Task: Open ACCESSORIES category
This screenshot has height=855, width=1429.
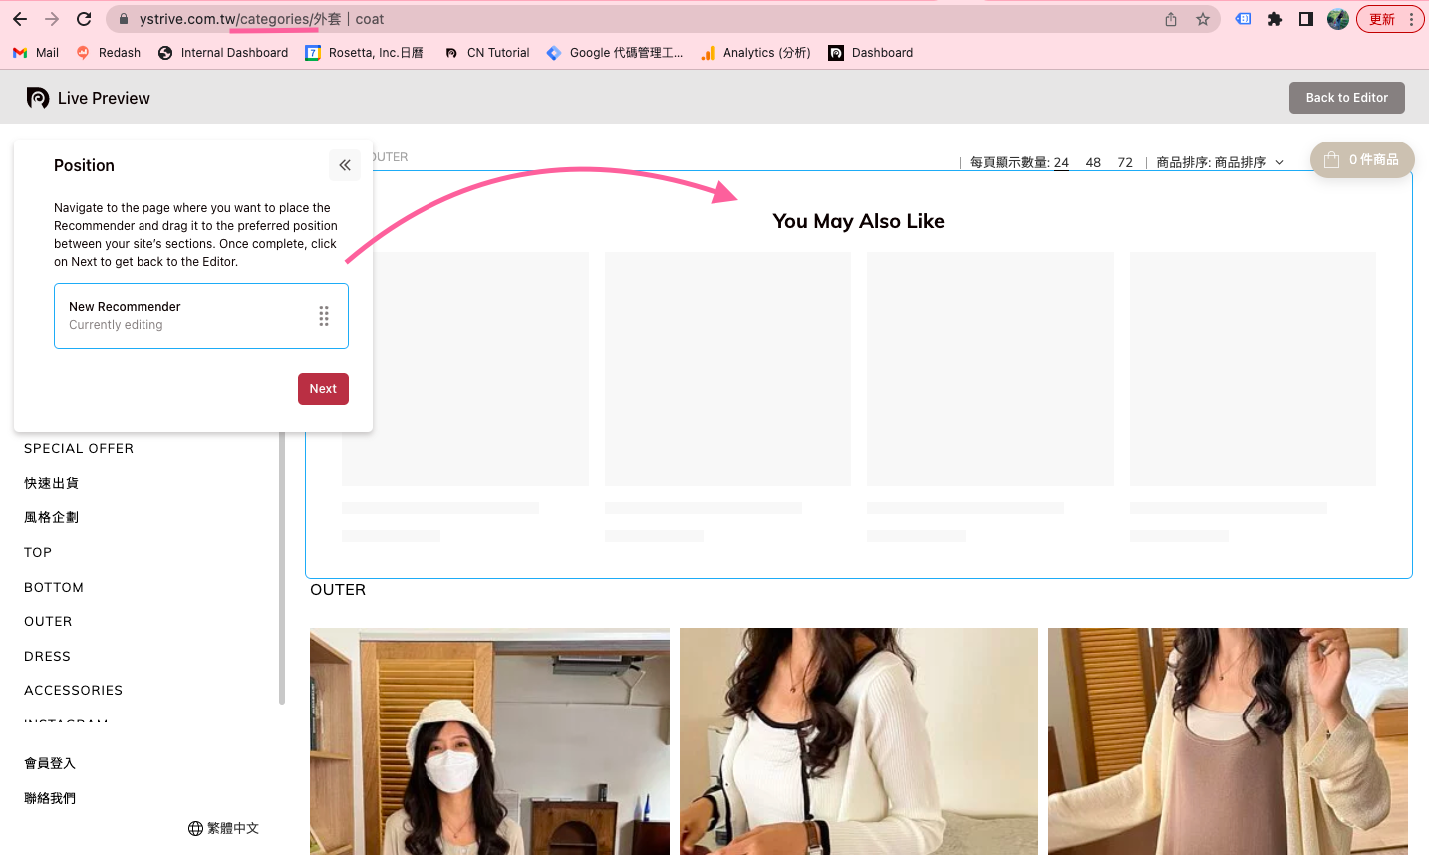Action: [73, 691]
